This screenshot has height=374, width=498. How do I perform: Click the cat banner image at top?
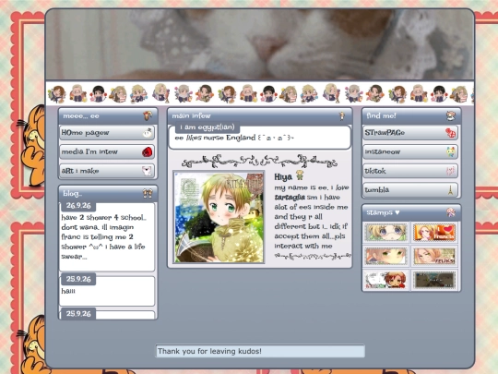pyautogui.click(x=260, y=44)
